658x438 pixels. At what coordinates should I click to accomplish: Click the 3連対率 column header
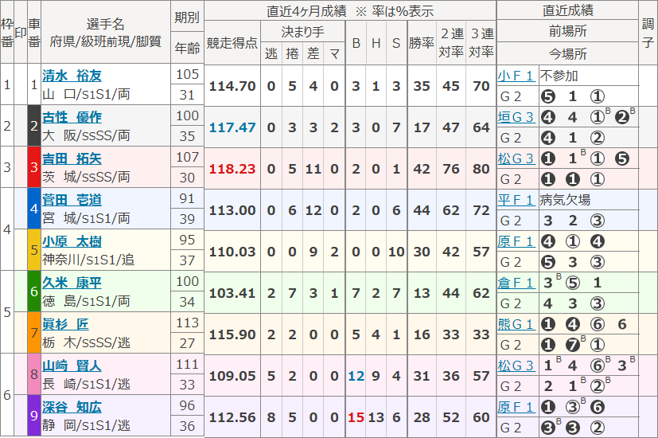tap(481, 43)
